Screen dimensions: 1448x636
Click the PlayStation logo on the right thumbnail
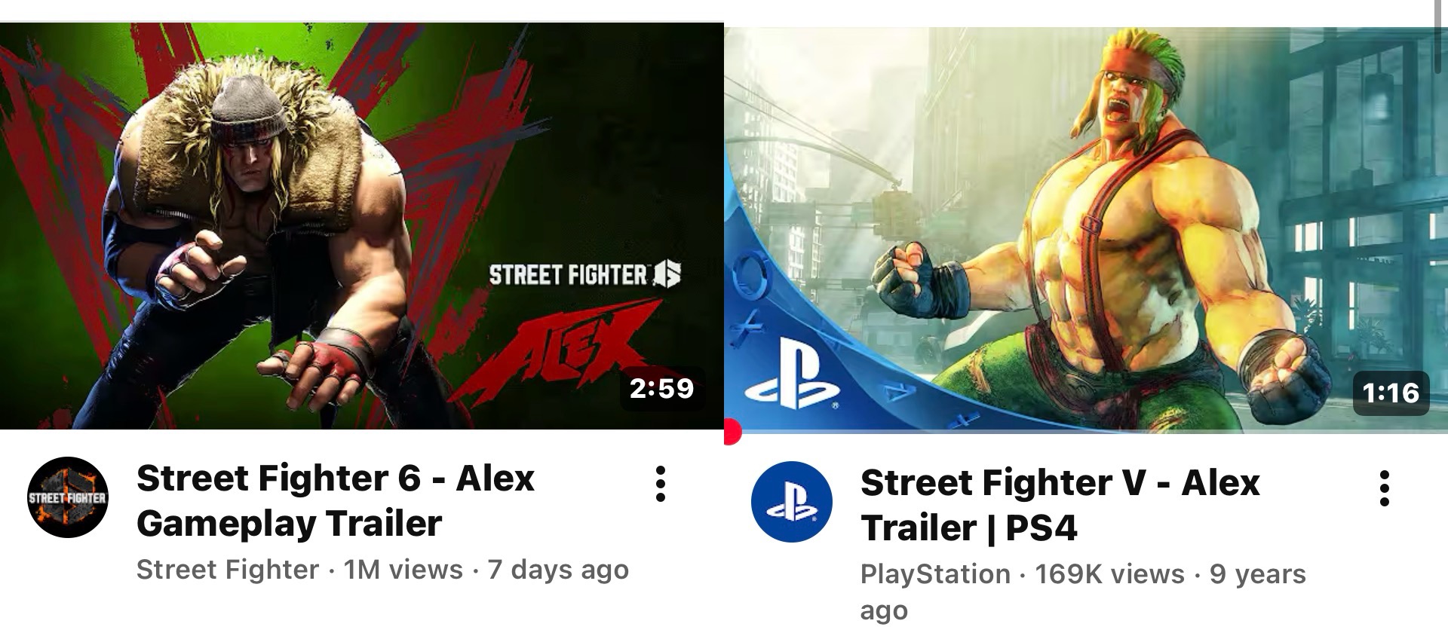pyautogui.click(x=793, y=373)
